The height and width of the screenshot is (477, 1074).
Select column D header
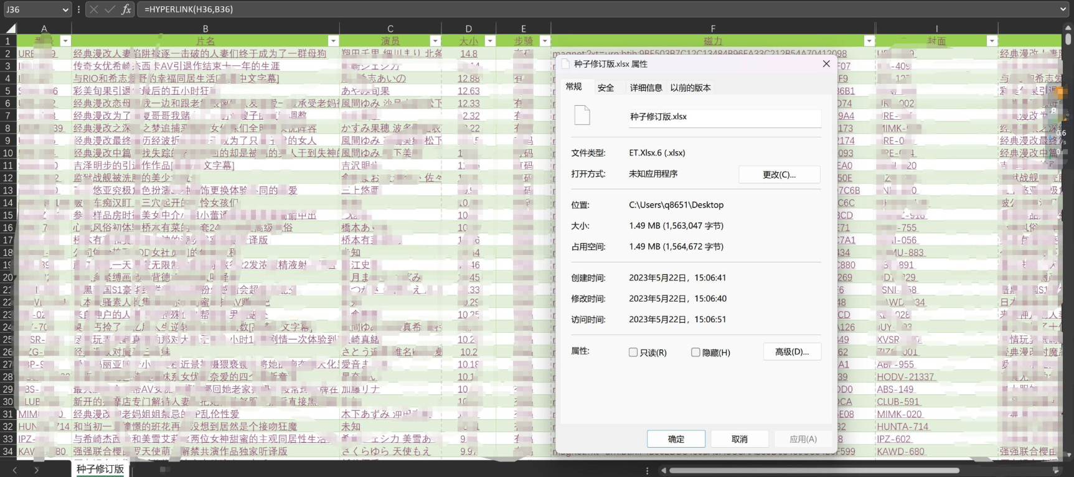(x=469, y=29)
